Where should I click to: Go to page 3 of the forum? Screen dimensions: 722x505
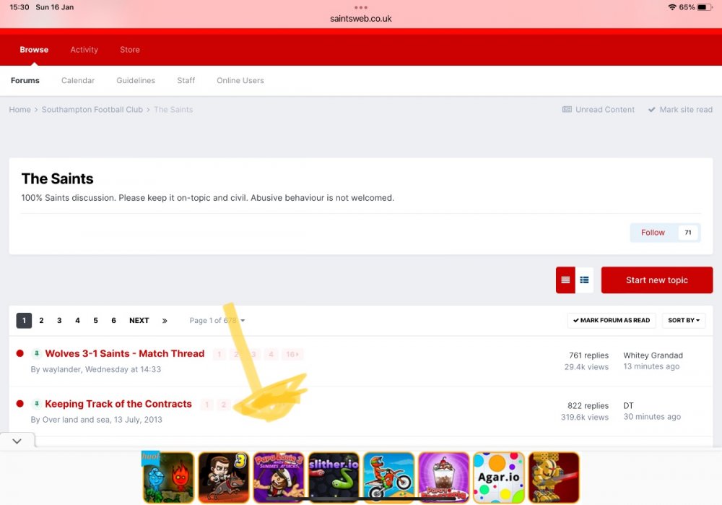click(59, 321)
